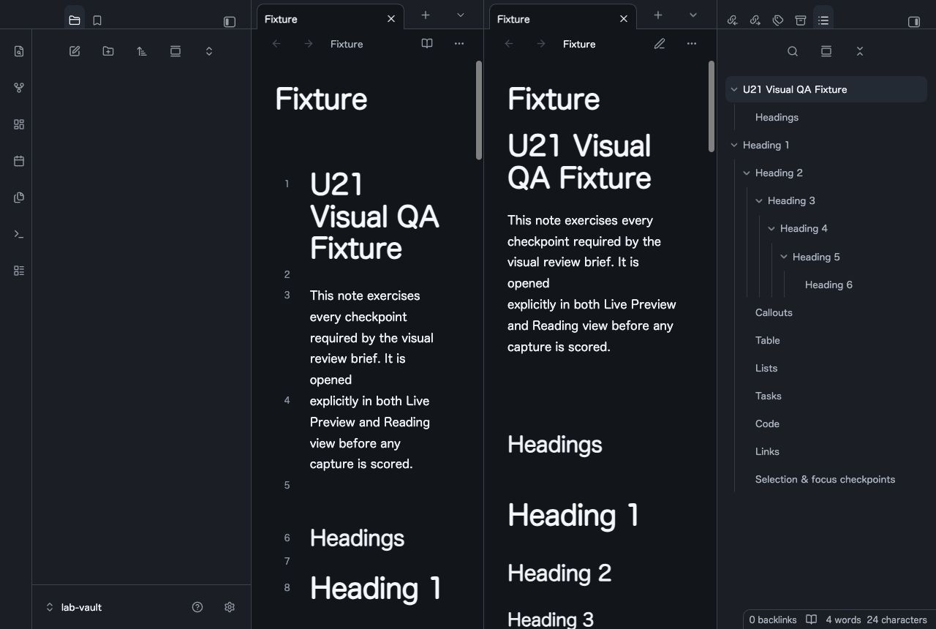Viewport: 936px width, 629px height.
Task: Toggle auto-reveal current file in explorer
Action: click(175, 51)
